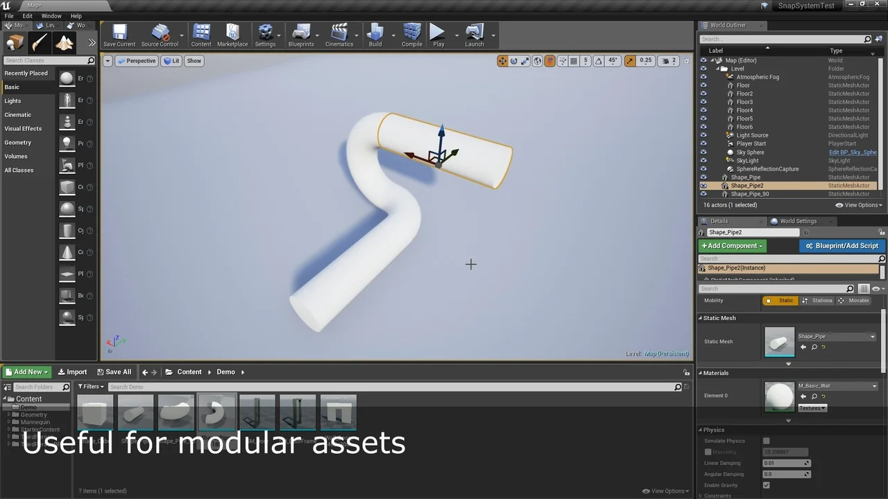This screenshot has height=499, width=888.
Task: Click the Blueprint/Add Script button
Action: 842,246
